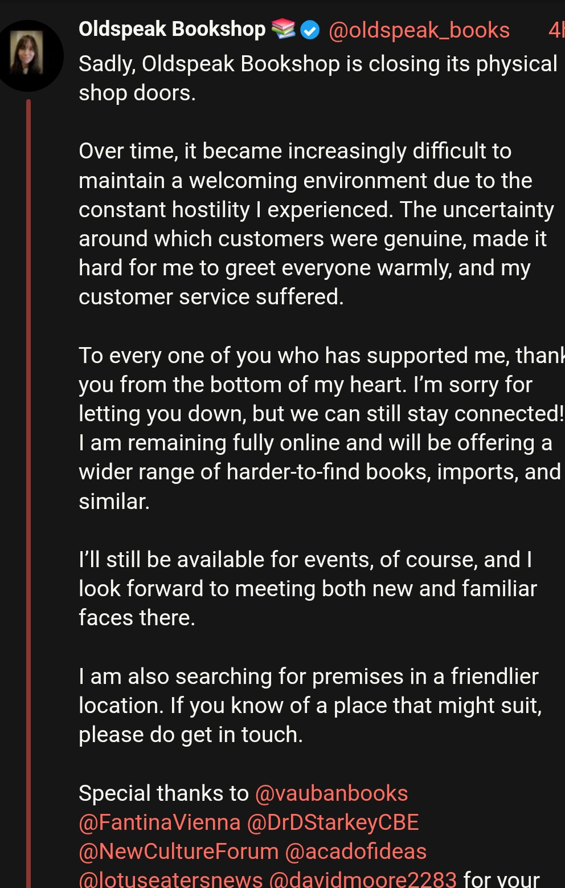
Task: Open the Oldspeak Bookshop profile picture
Action: [x=27, y=56]
